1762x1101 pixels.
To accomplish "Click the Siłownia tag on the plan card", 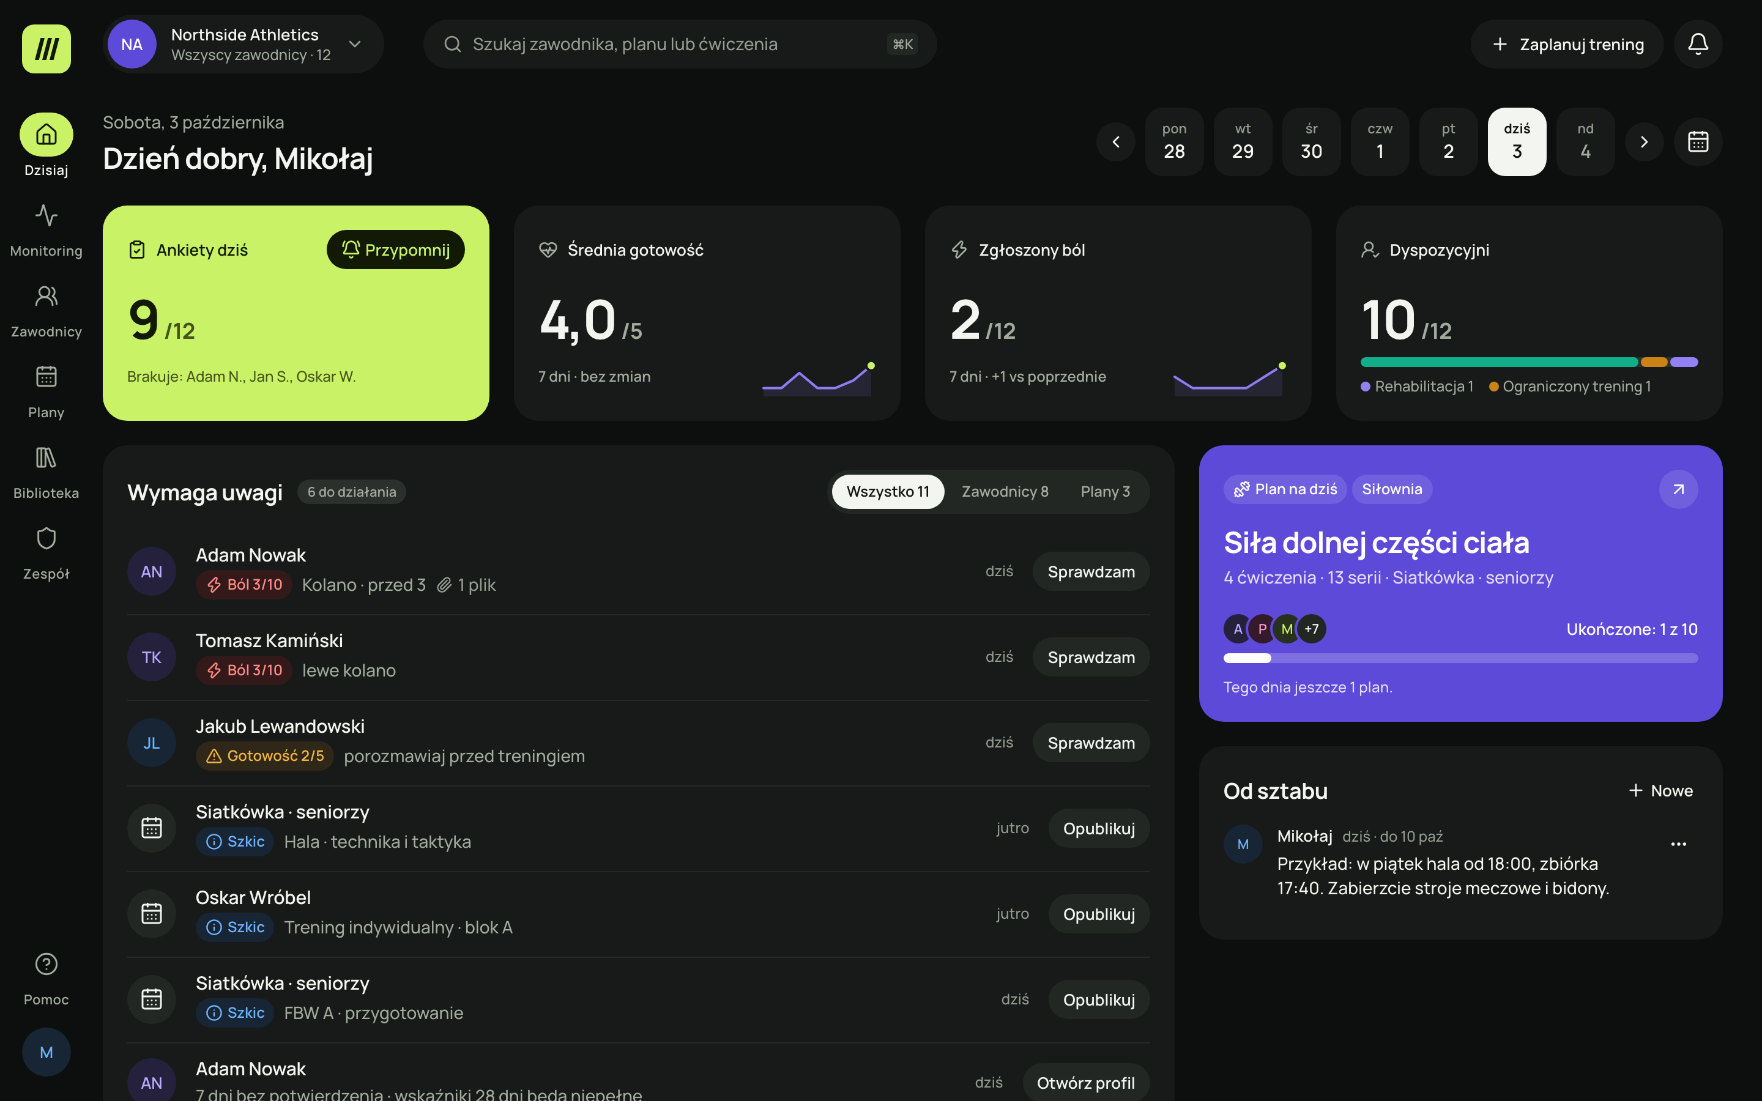I will tap(1391, 489).
